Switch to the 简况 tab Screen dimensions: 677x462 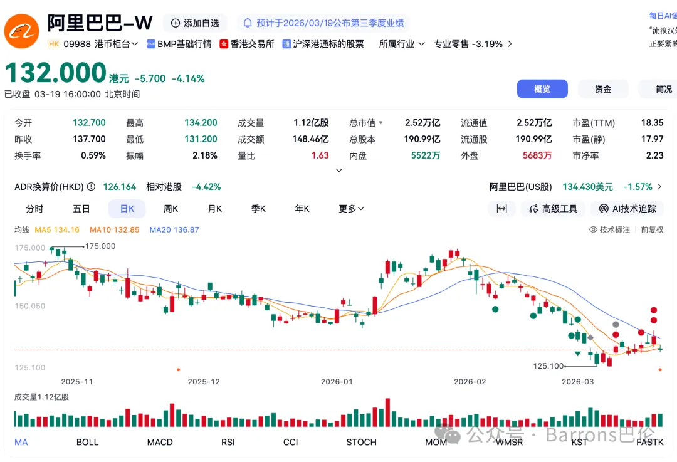659,89
